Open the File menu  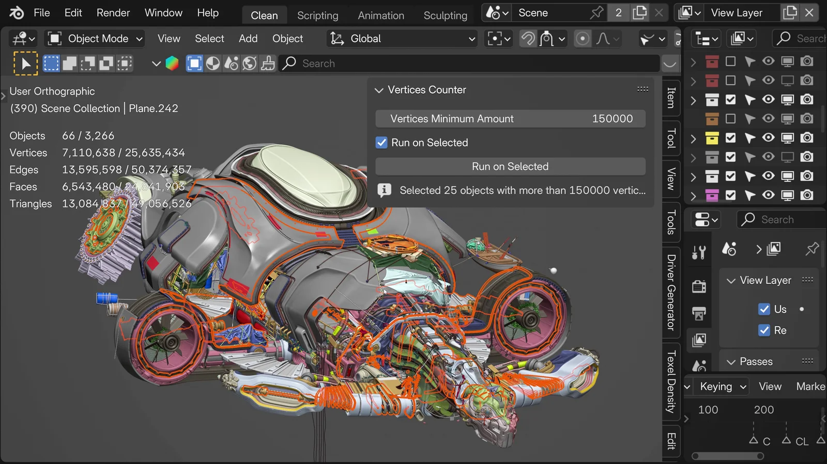tap(41, 13)
